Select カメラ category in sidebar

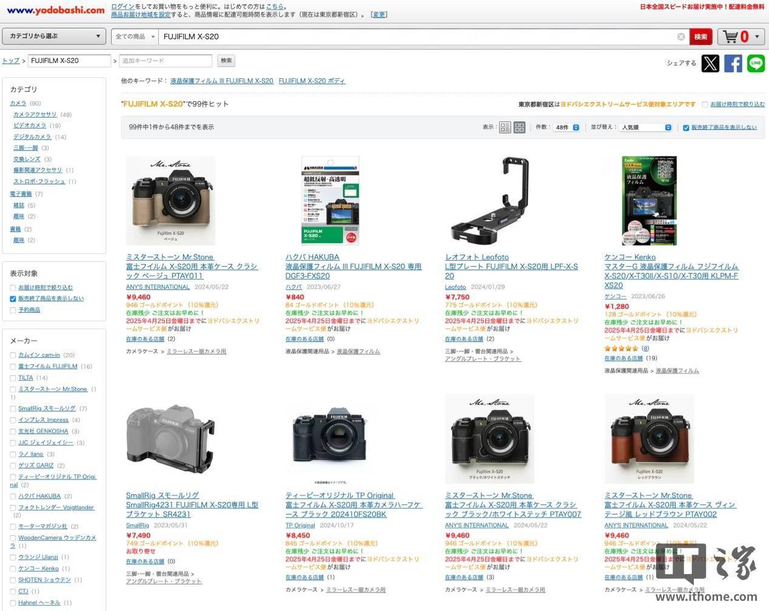(x=18, y=103)
